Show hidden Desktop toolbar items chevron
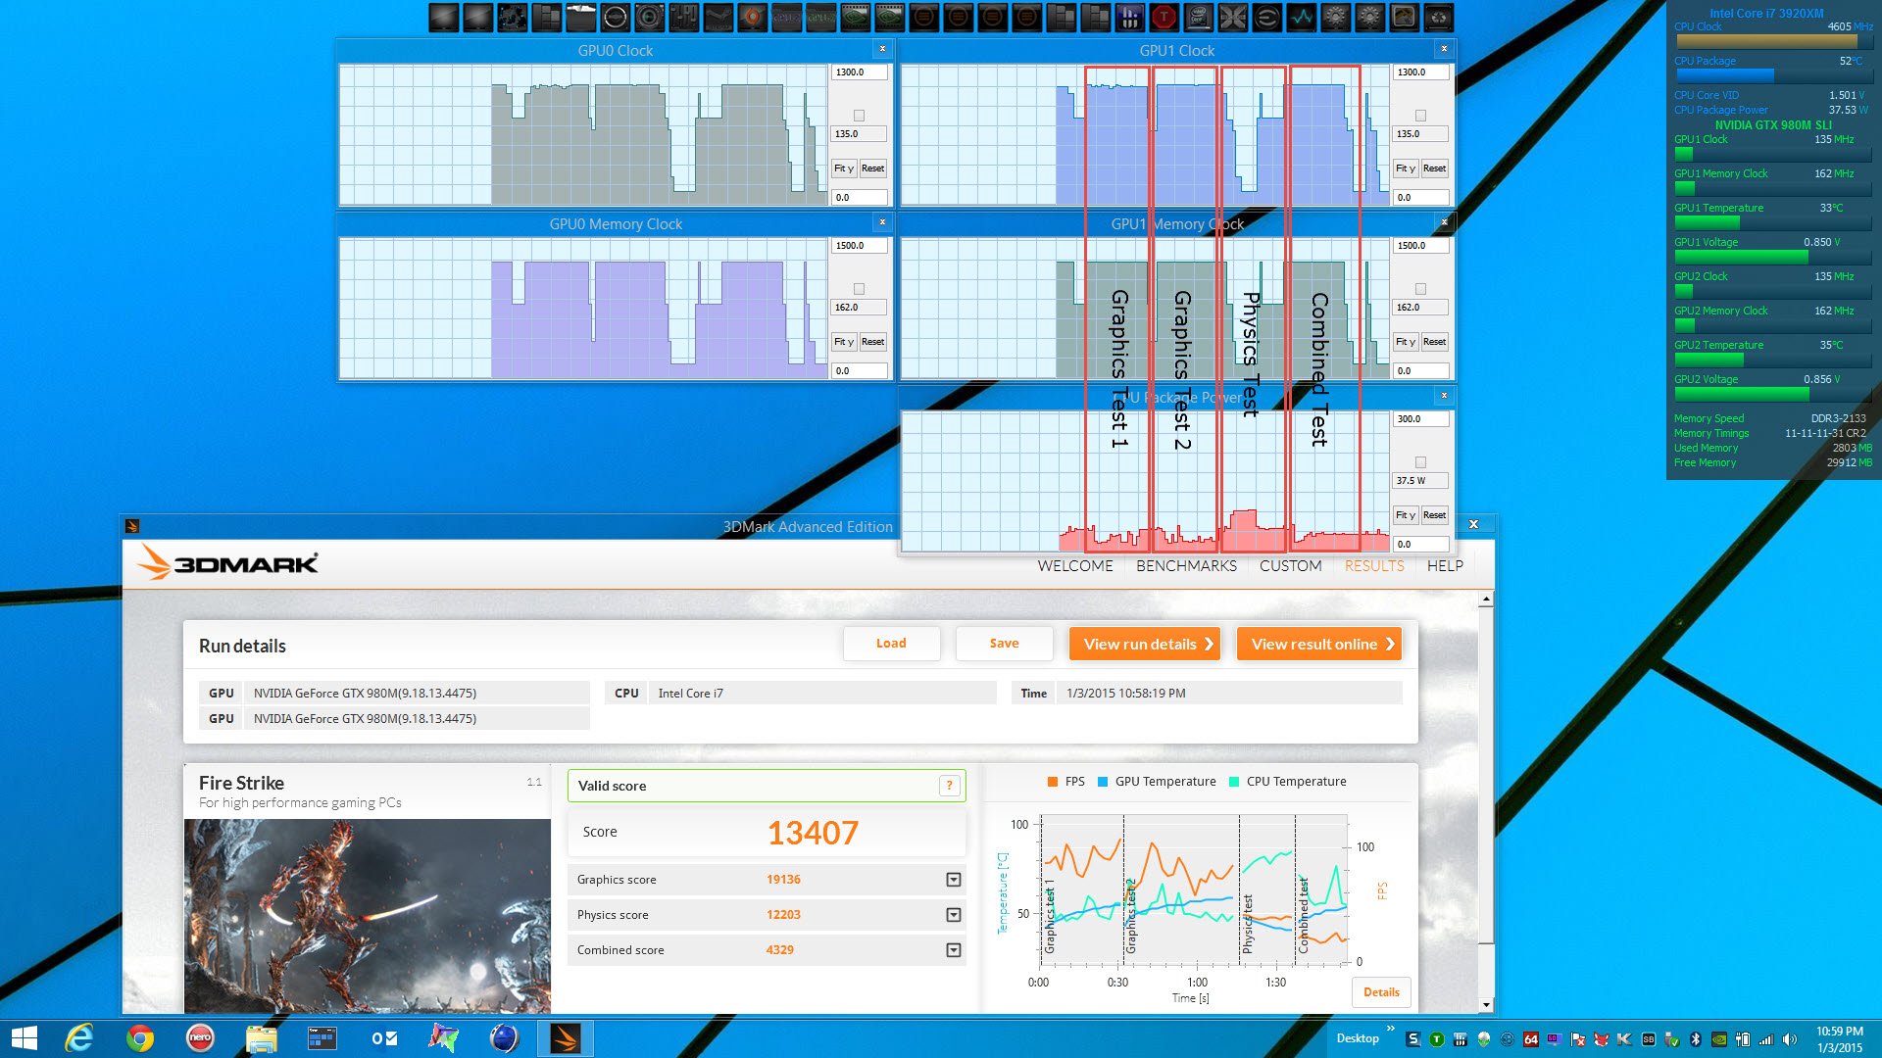 click(1390, 1029)
